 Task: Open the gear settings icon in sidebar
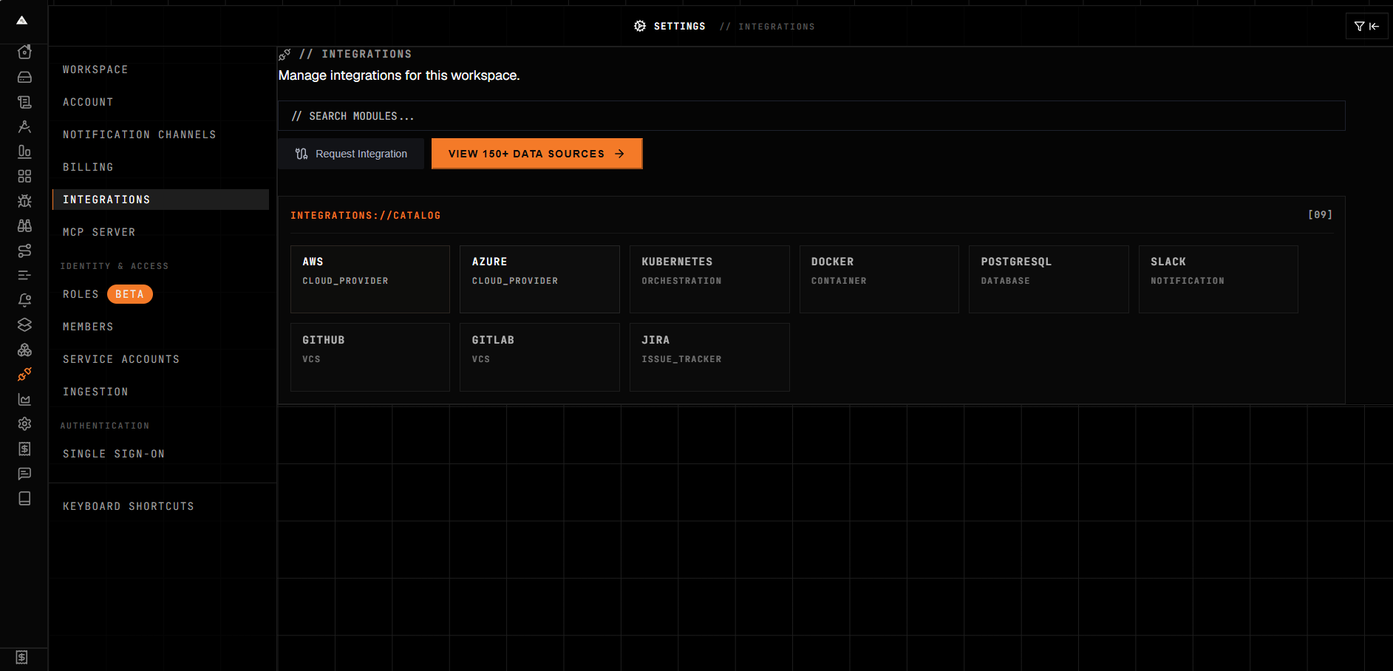click(x=24, y=423)
